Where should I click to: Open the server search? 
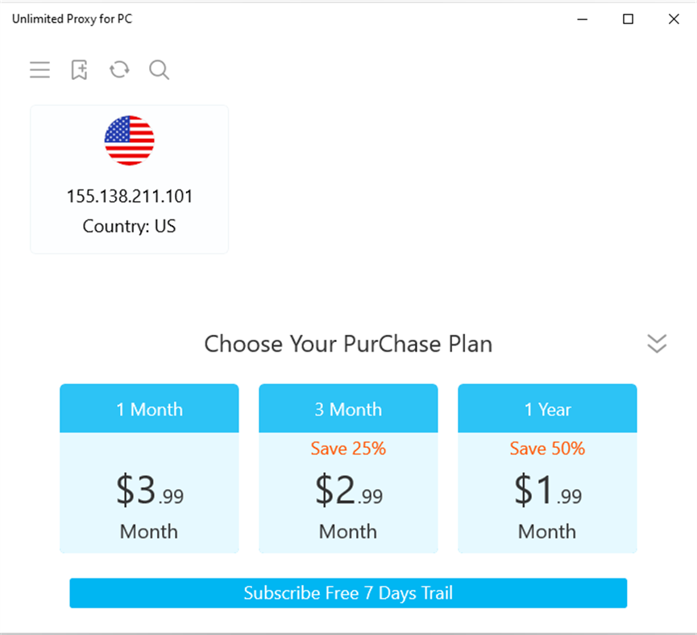(159, 70)
